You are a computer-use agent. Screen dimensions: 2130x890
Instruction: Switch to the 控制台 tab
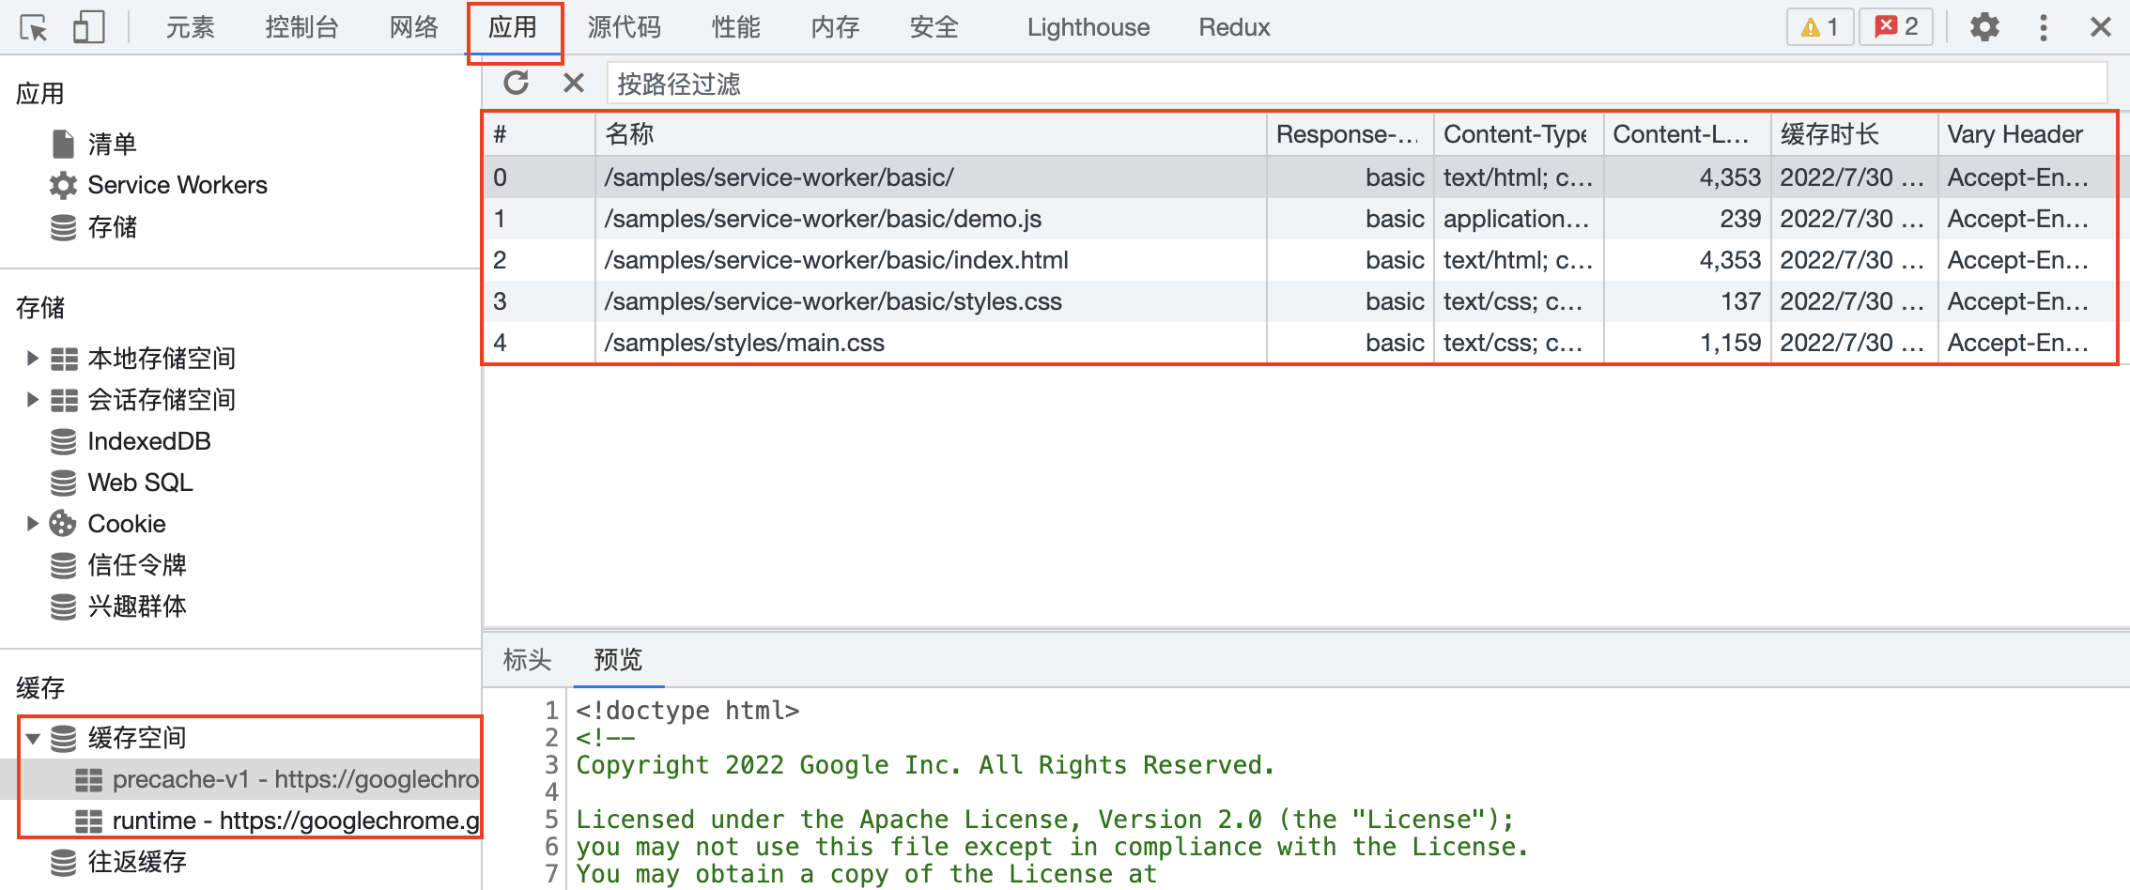(301, 27)
